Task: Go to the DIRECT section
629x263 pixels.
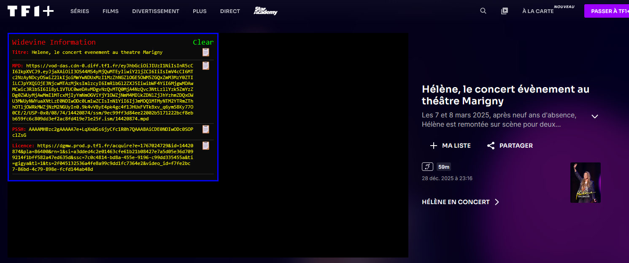Action: [230, 11]
